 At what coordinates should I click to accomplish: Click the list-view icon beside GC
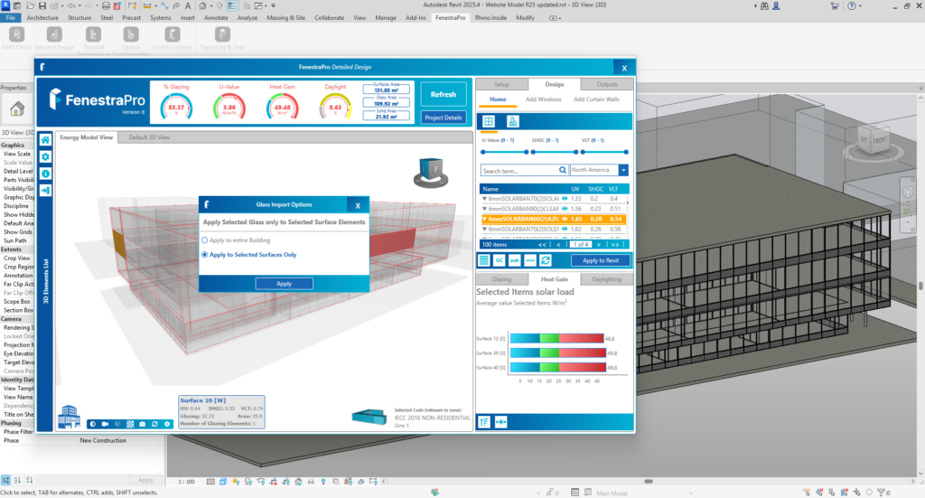click(484, 260)
